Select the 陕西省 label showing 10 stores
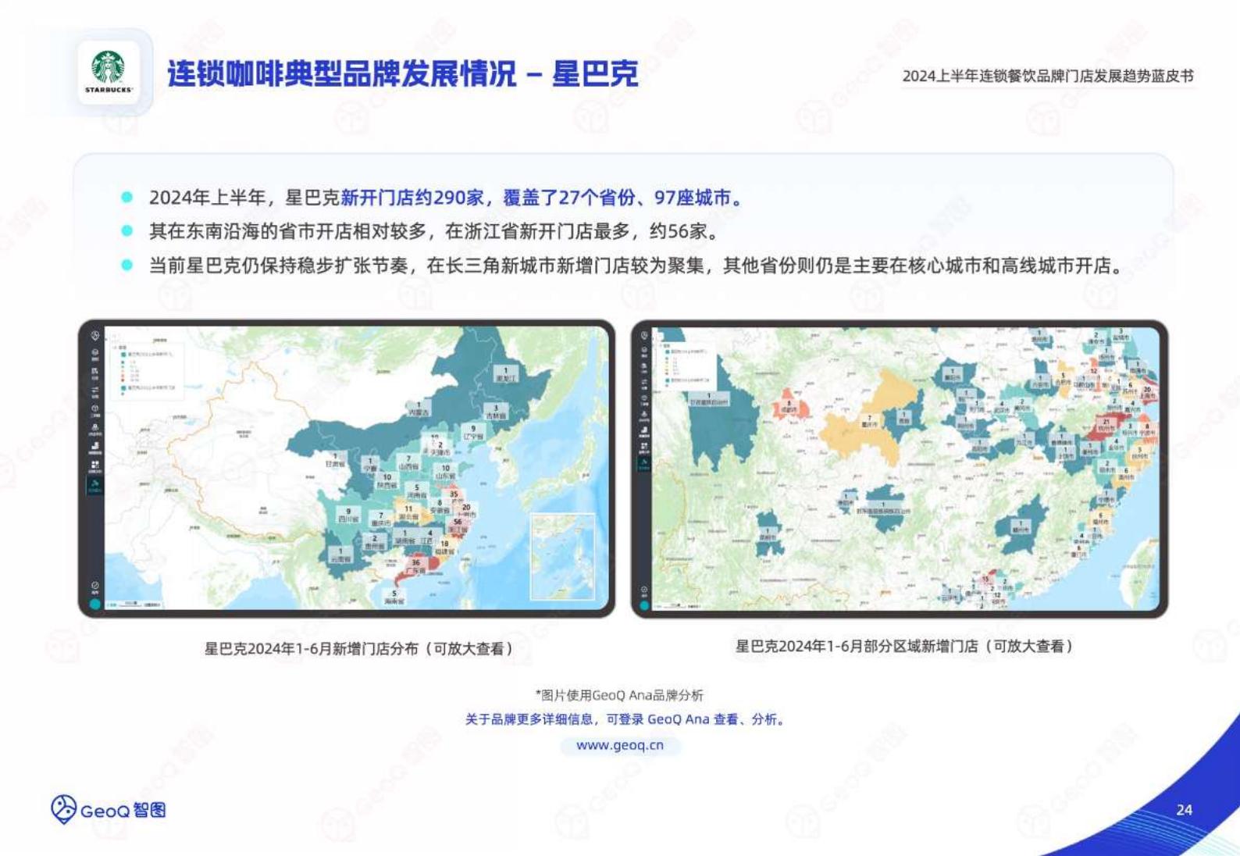The height and width of the screenshot is (856, 1240). tap(387, 481)
